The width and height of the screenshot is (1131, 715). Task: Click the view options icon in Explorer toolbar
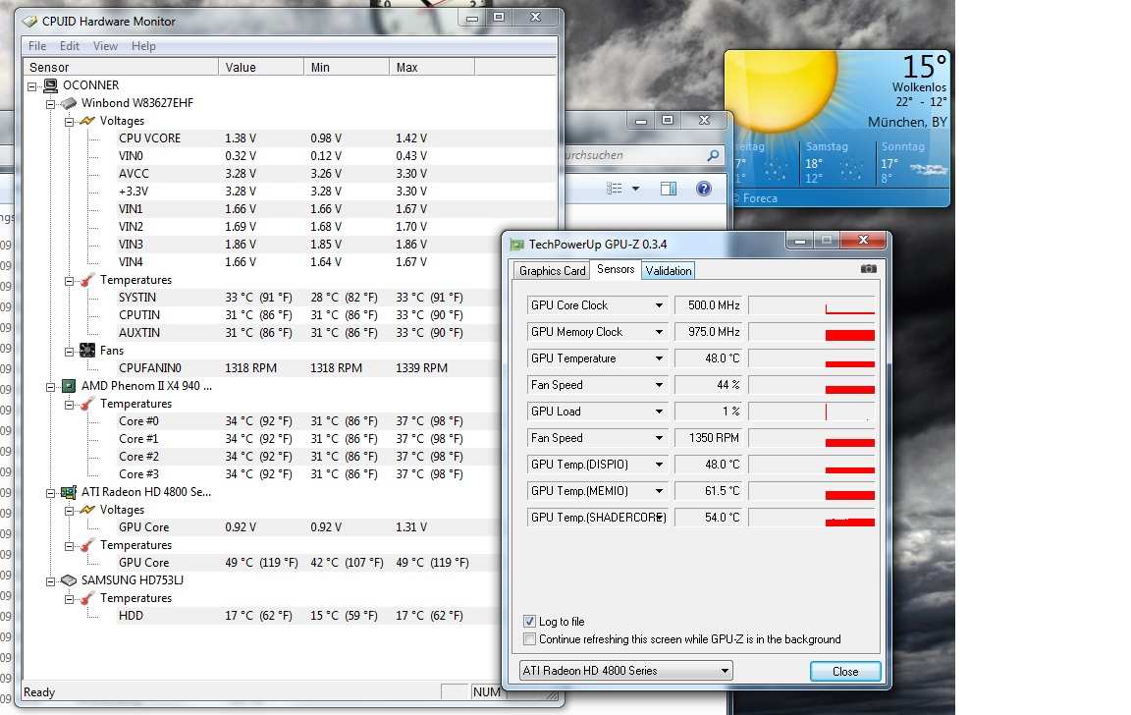(x=615, y=189)
